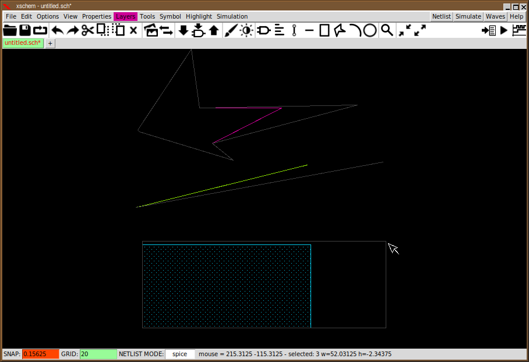This screenshot has height=362, width=529.
Task: Select the draw arc tool
Action: pyautogui.click(x=355, y=30)
